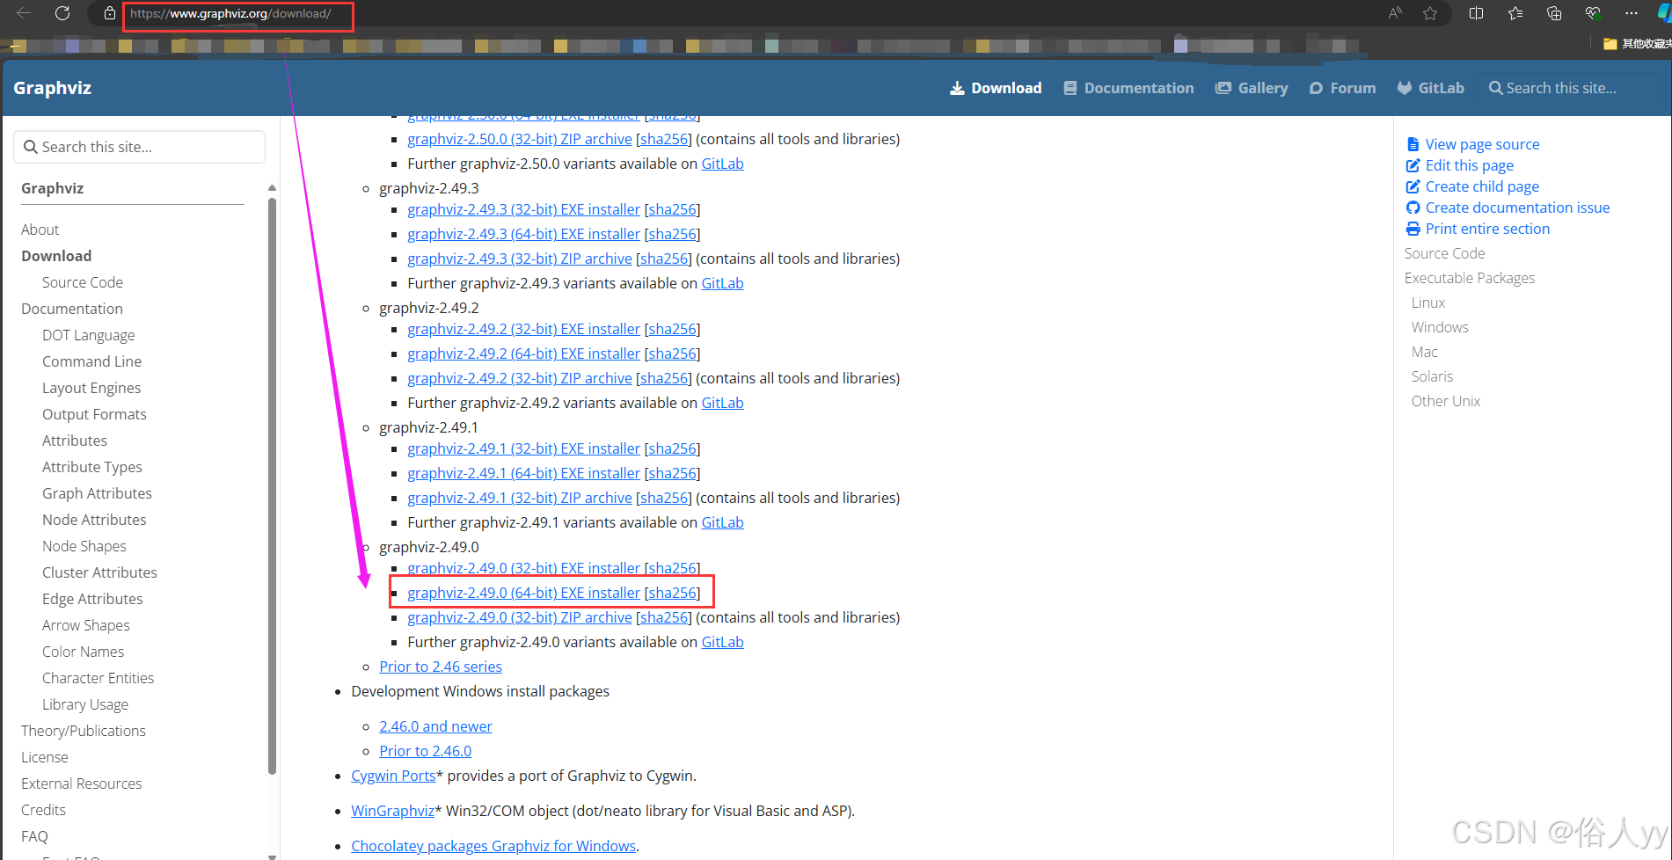The width and height of the screenshot is (1672, 860).
Task: Click the Forum discourse icon
Action: coord(1316,88)
